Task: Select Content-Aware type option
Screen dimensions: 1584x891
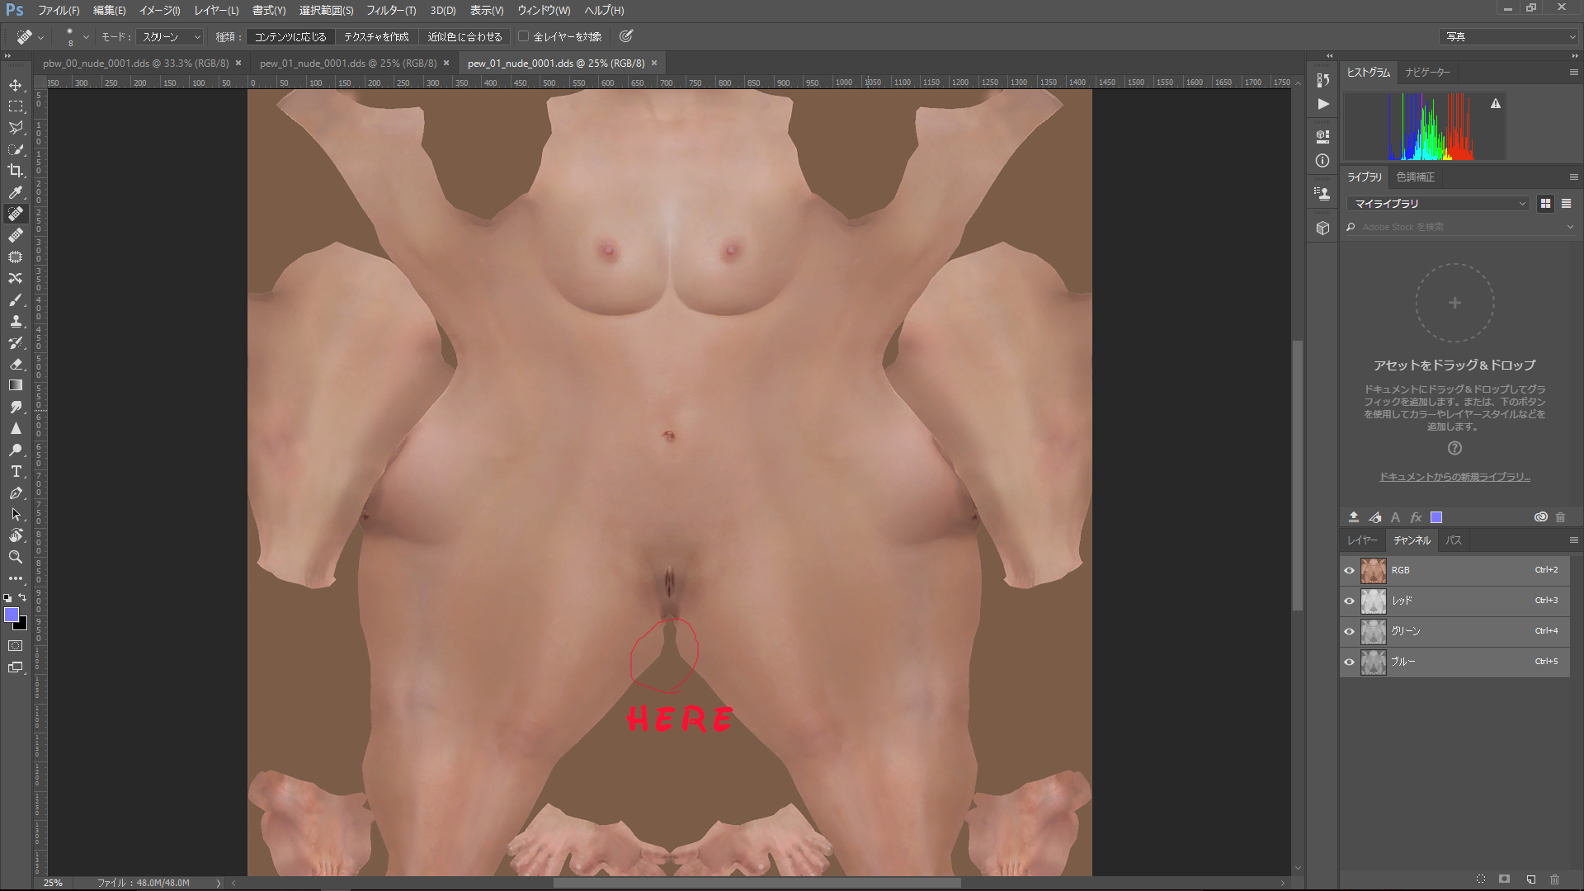Action: (x=290, y=36)
